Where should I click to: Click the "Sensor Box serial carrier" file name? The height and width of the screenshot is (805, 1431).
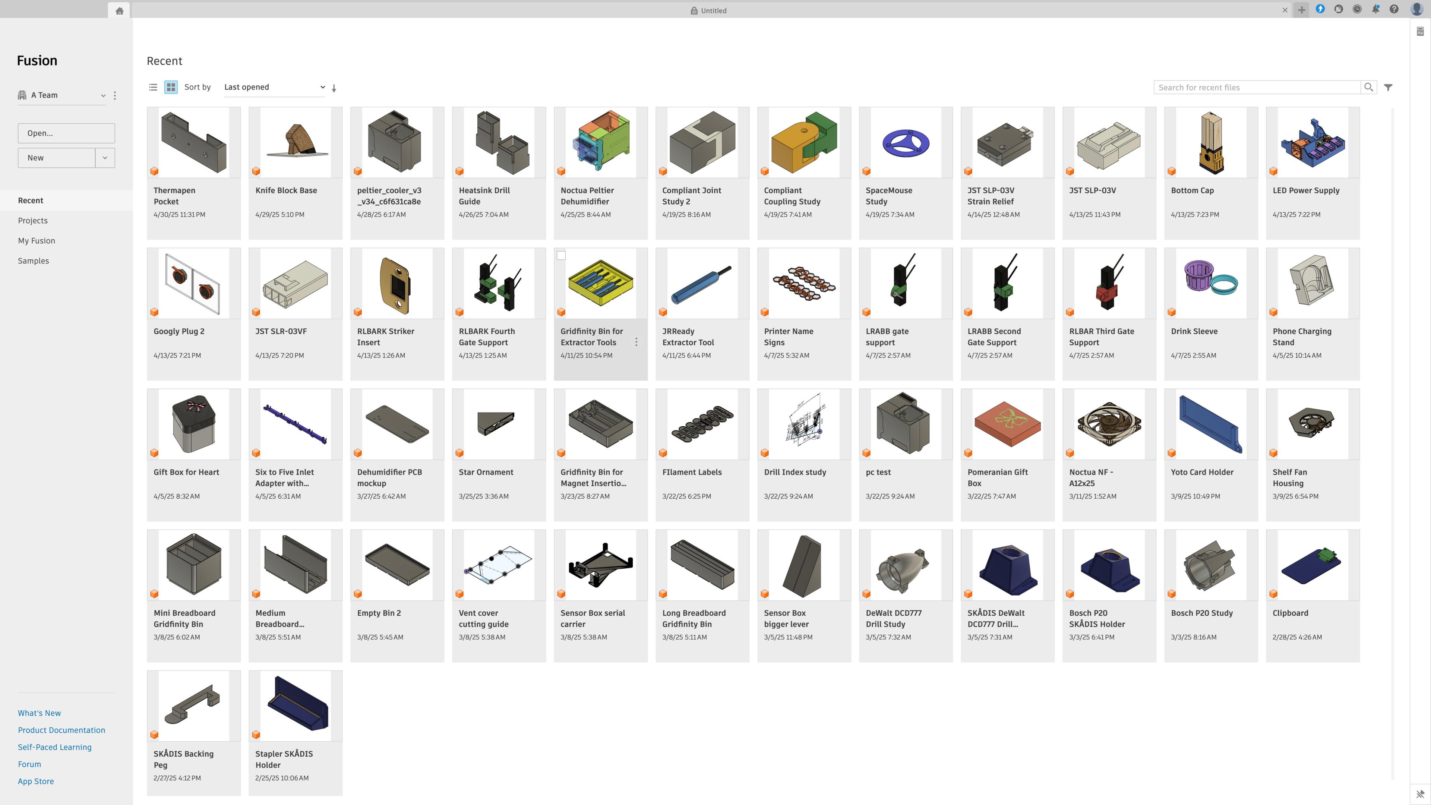(x=593, y=618)
